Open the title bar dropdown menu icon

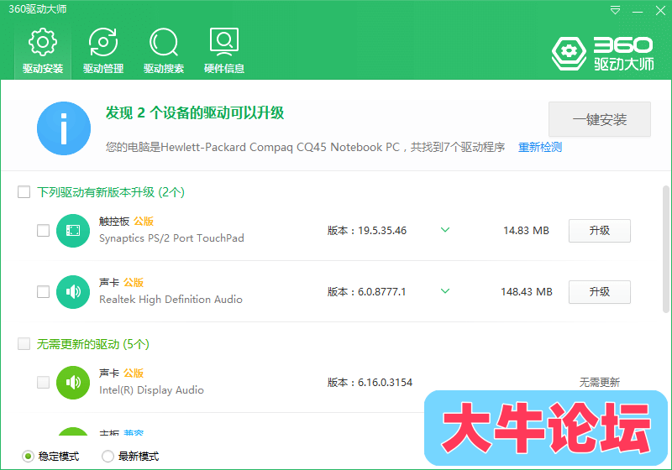point(615,10)
